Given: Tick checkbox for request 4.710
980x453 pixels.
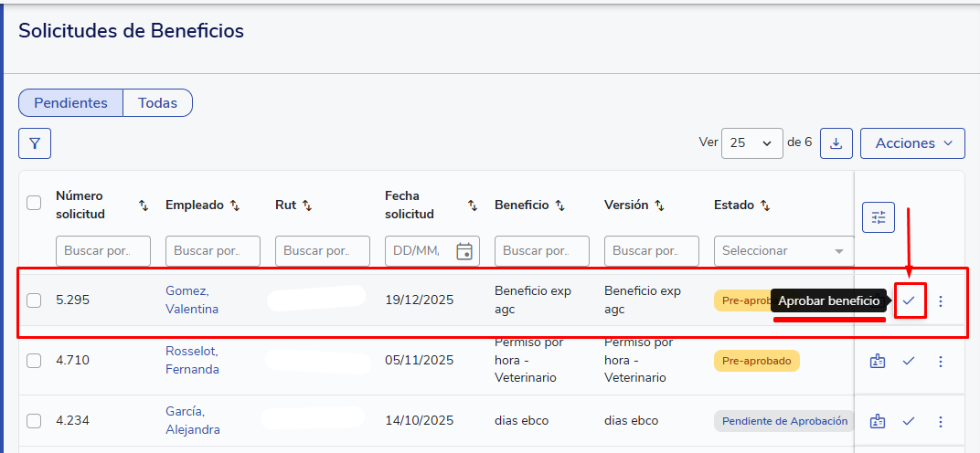Looking at the screenshot, I should (x=34, y=361).
